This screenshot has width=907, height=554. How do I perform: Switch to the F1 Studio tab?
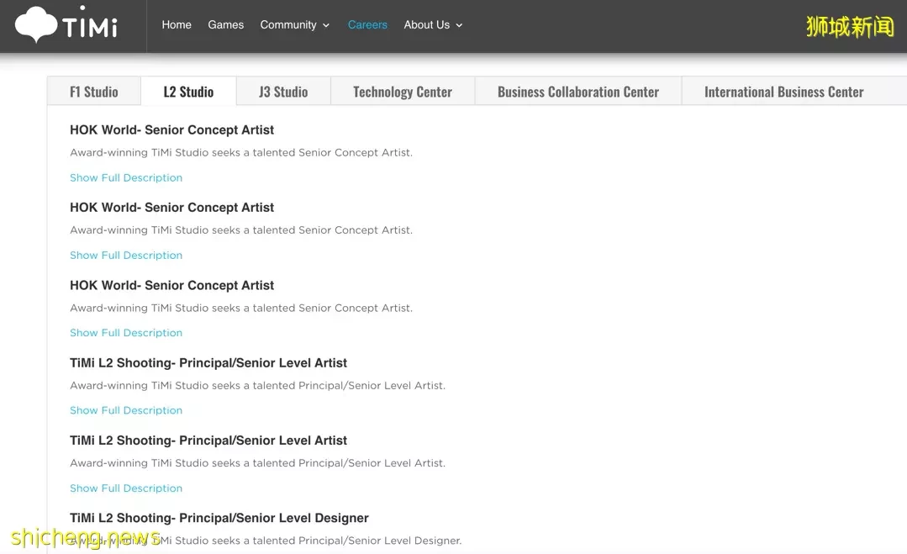pos(93,92)
